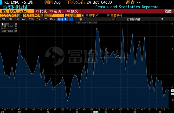The image size is (174, 113).
Task: Select the 注释 annotate tool
Action: 84,23
